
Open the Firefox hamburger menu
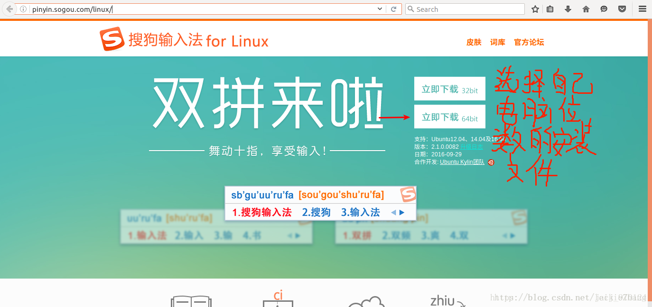[x=642, y=9]
